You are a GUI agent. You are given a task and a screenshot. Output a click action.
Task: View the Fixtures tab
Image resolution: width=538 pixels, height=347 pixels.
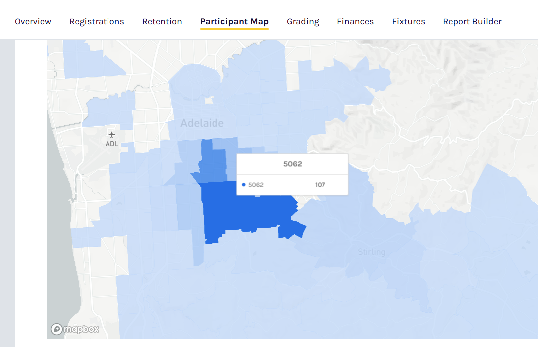coord(408,21)
